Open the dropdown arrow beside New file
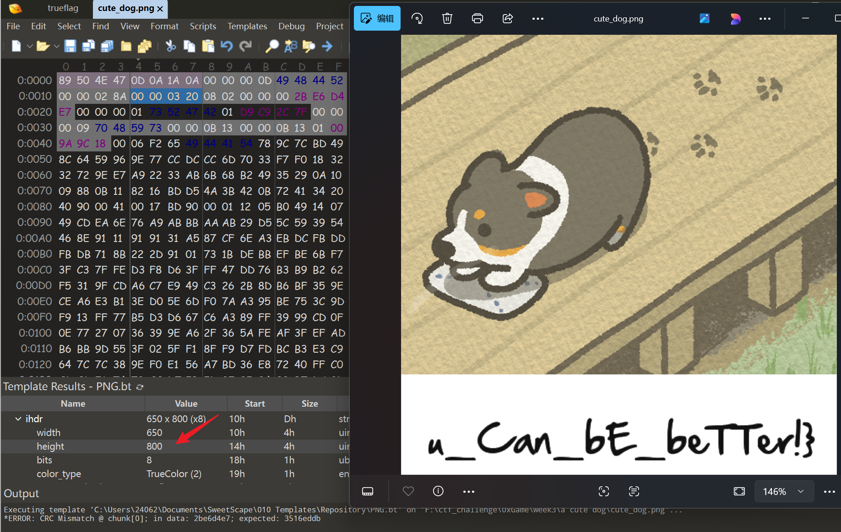The width and height of the screenshot is (841, 532). click(30, 46)
